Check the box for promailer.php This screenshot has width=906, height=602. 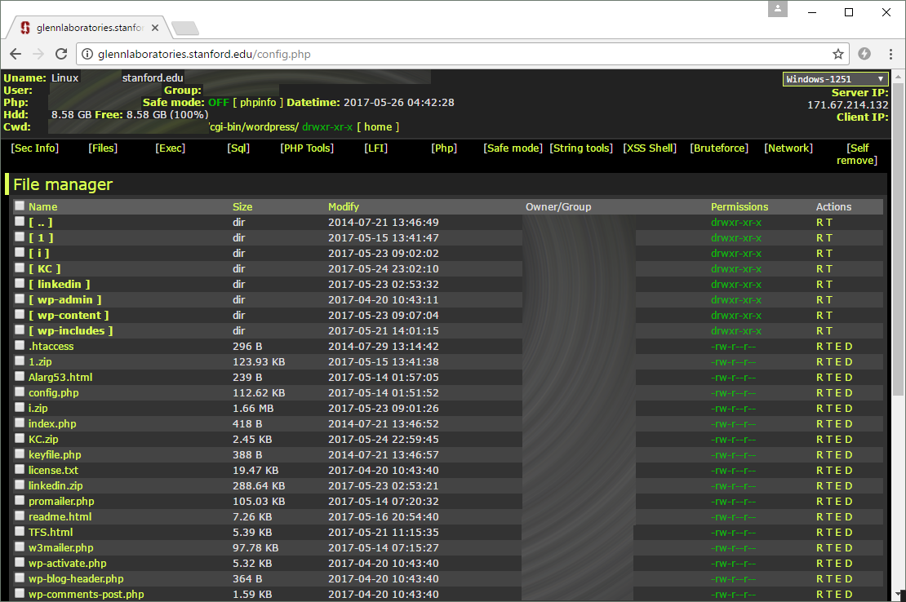[x=20, y=500]
